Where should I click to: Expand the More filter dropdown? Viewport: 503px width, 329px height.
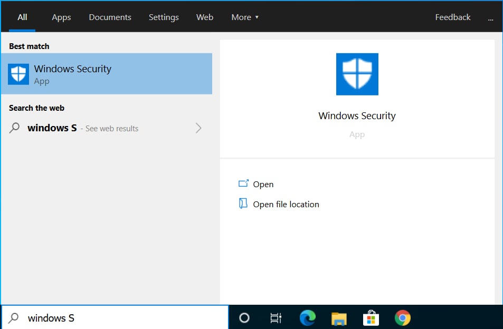pos(245,17)
